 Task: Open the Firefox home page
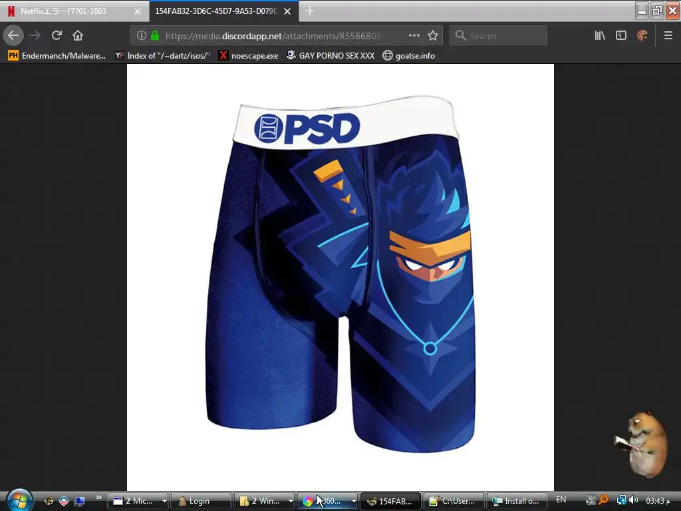tap(78, 35)
